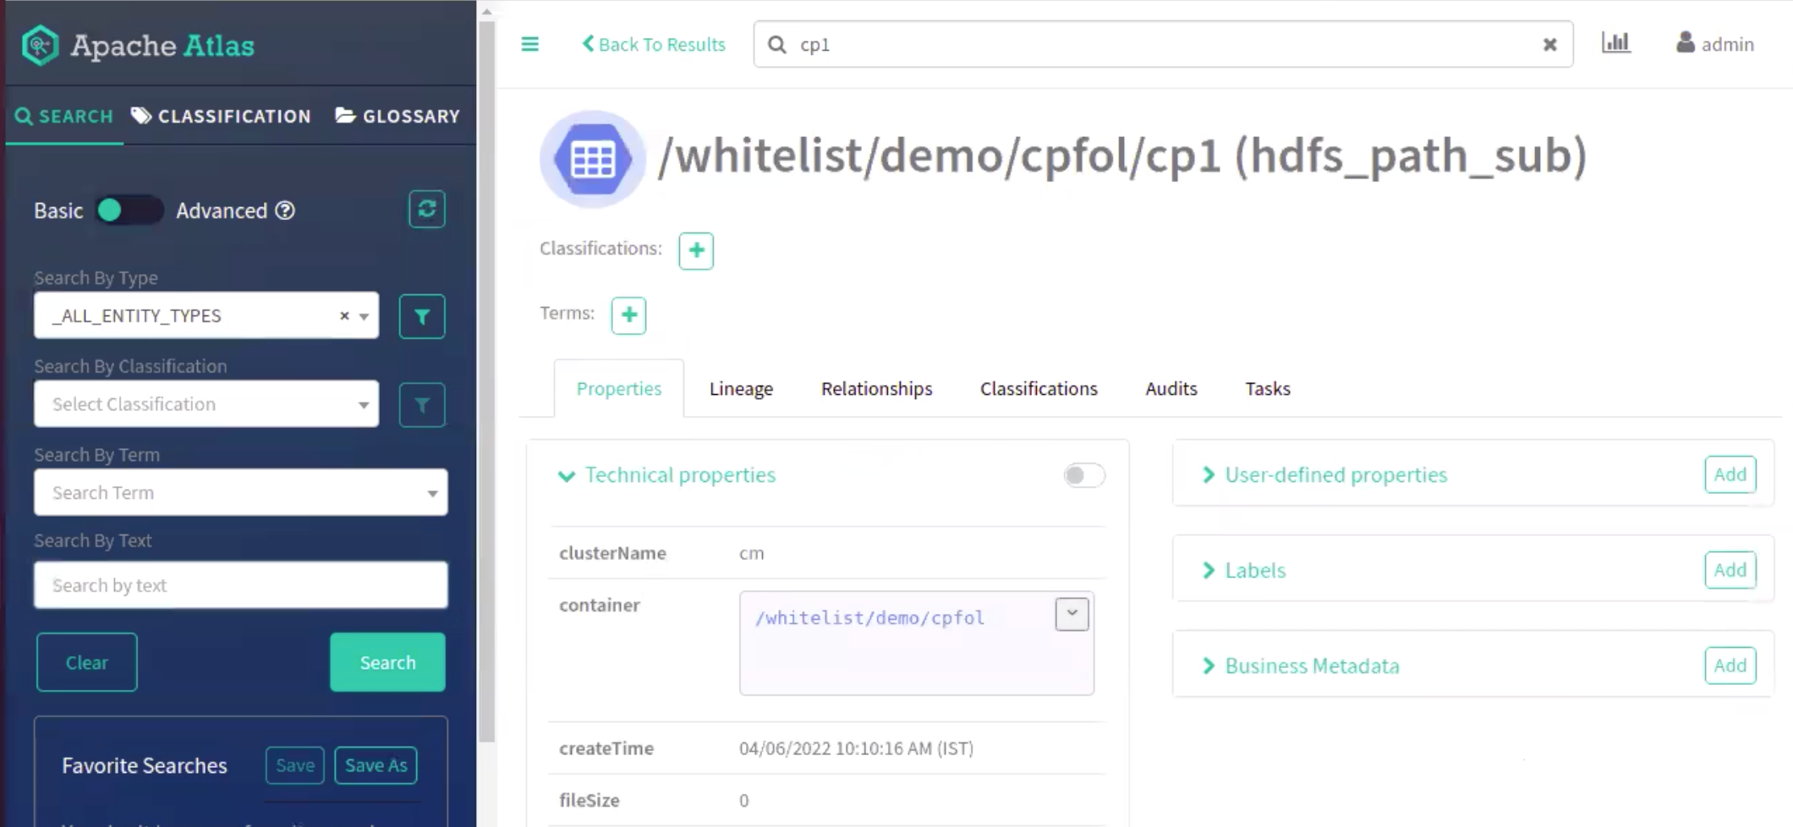Viewport: 1793px width, 827px height.
Task: Add a classification with the plus icon
Action: 696,250
